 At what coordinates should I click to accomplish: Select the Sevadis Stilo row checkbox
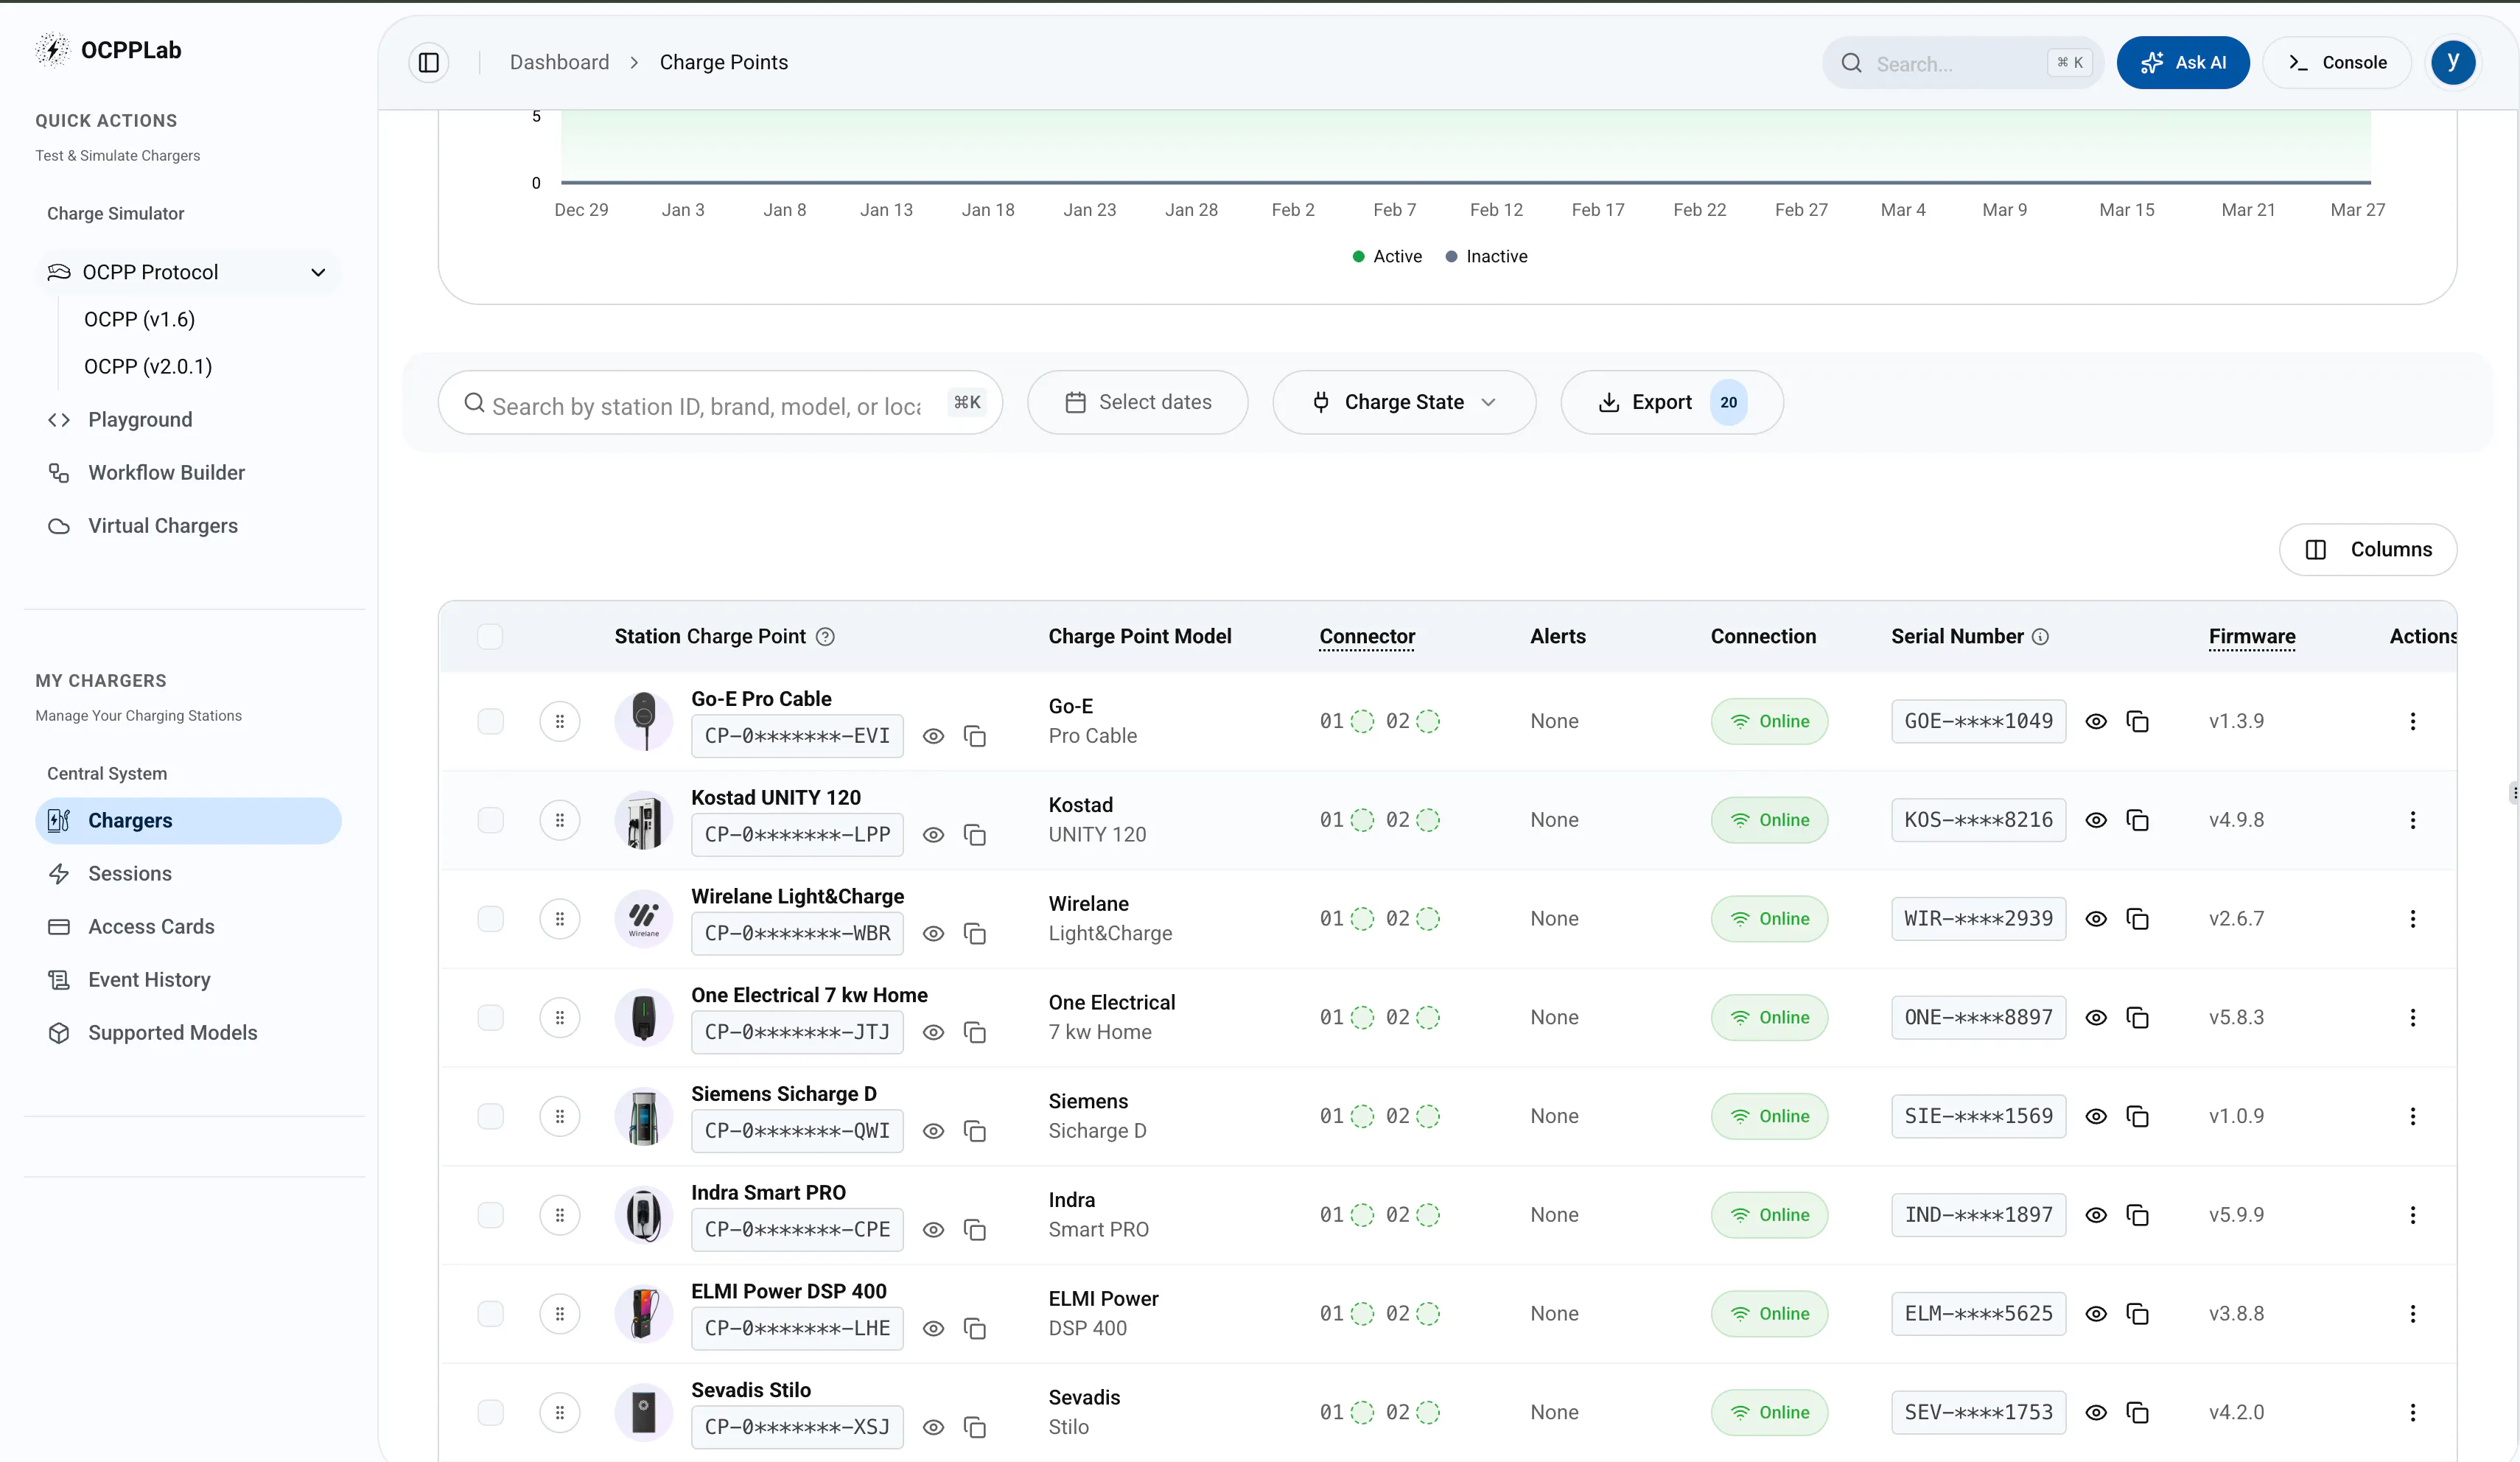point(490,1412)
